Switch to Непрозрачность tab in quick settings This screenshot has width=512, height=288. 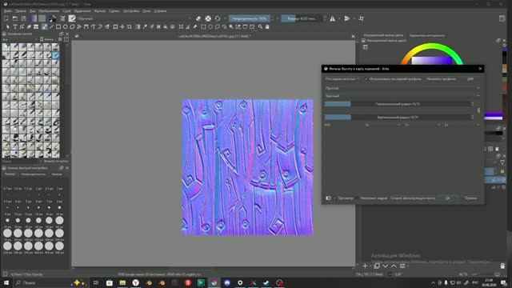tap(33, 174)
